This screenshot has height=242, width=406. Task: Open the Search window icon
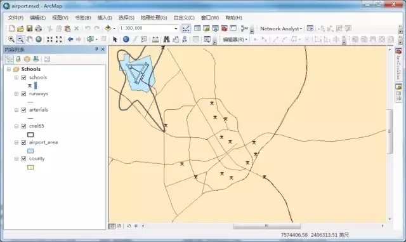[215, 29]
